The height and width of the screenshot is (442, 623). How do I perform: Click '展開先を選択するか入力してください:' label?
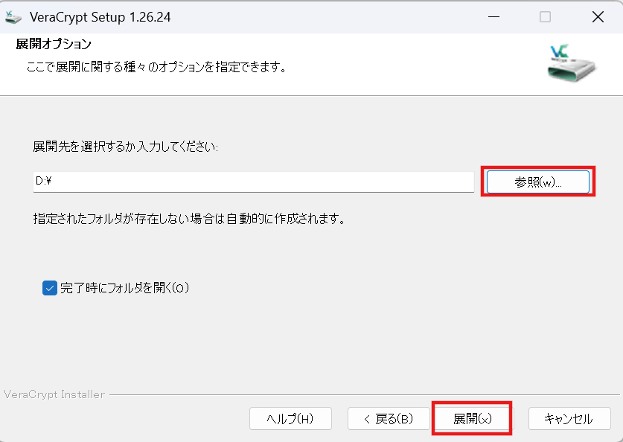[x=126, y=147]
